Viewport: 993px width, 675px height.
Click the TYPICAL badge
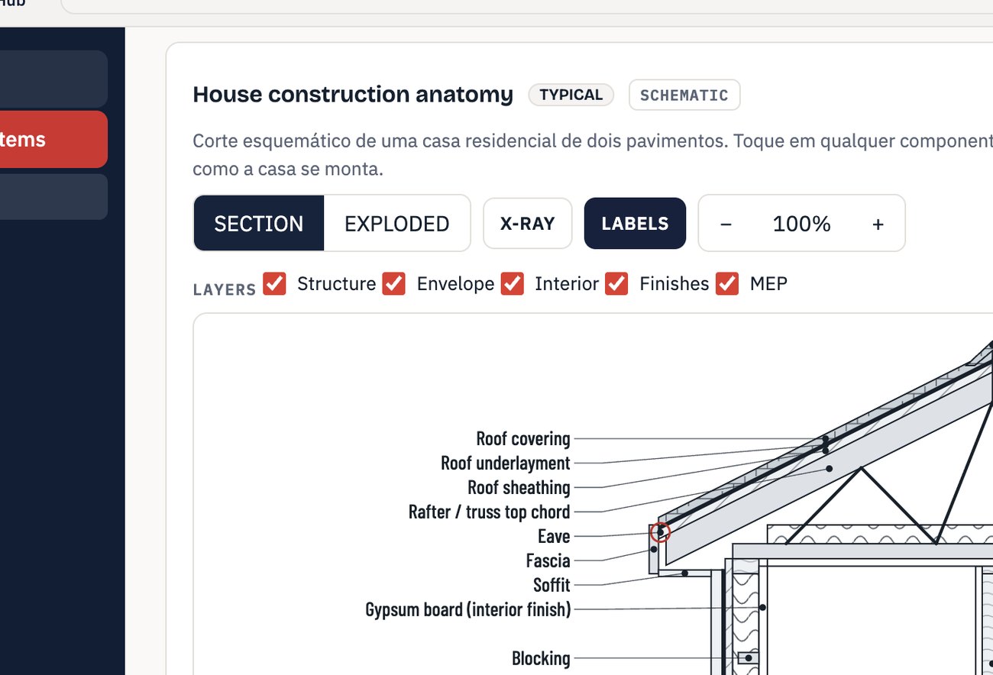[x=571, y=95]
